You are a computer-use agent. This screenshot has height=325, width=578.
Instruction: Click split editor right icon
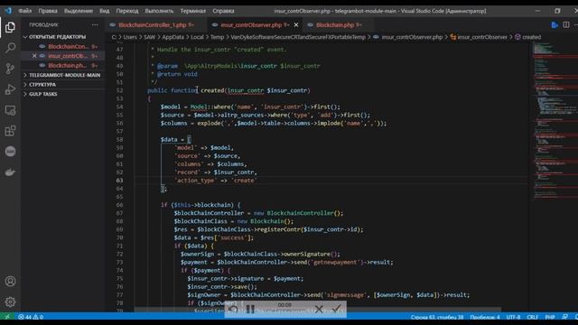coord(566,25)
